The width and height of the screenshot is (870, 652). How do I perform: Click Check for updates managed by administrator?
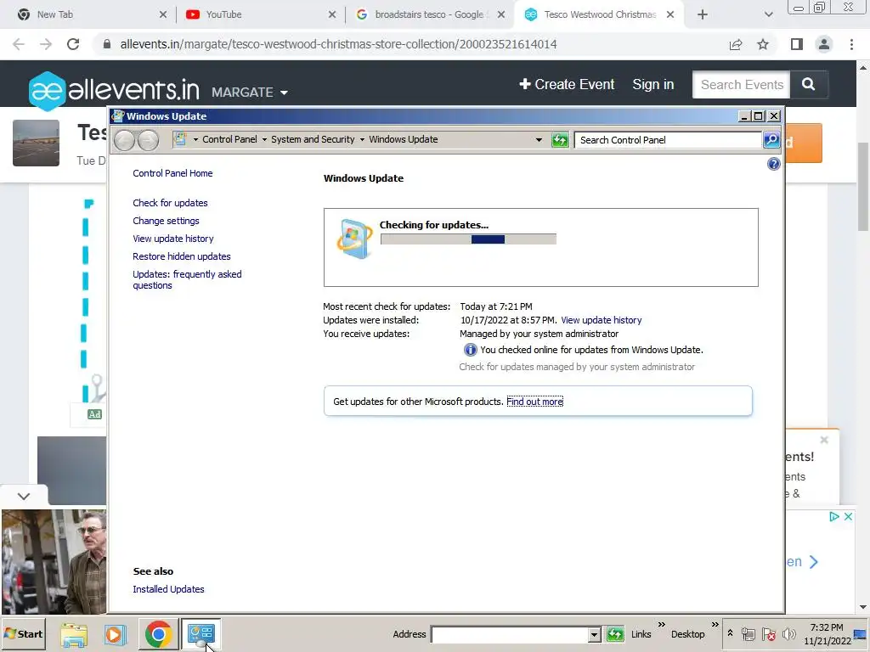pyautogui.click(x=577, y=367)
